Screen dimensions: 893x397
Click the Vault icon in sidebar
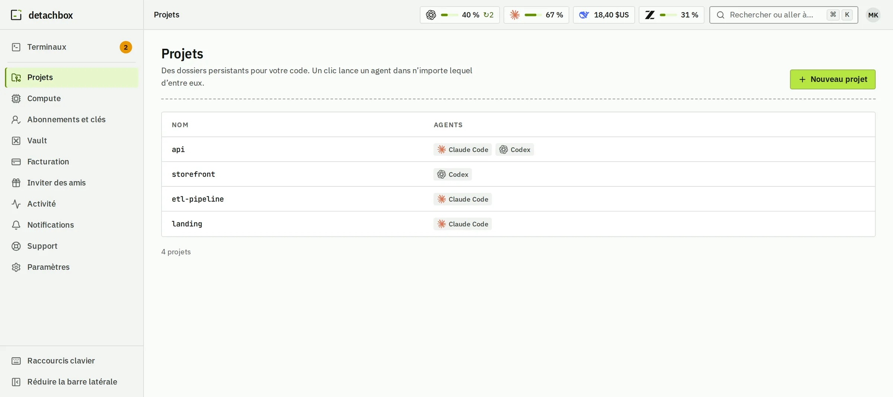point(16,141)
